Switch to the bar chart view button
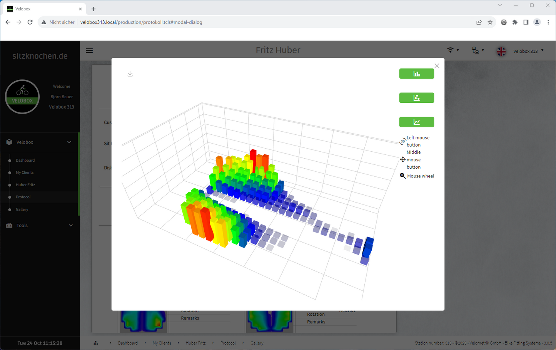556x350 pixels. click(x=416, y=74)
